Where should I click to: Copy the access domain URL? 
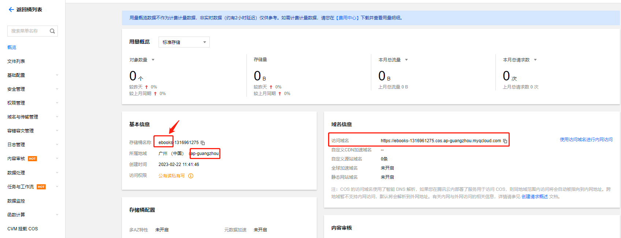[x=505, y=141]
